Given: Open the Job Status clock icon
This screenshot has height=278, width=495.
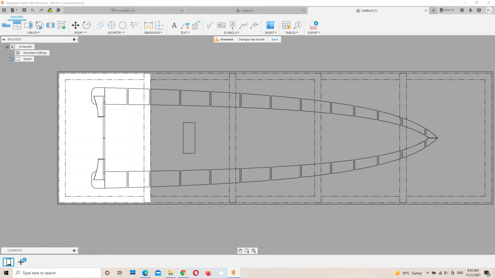Looking at the screenshot, I should (462, 10).
